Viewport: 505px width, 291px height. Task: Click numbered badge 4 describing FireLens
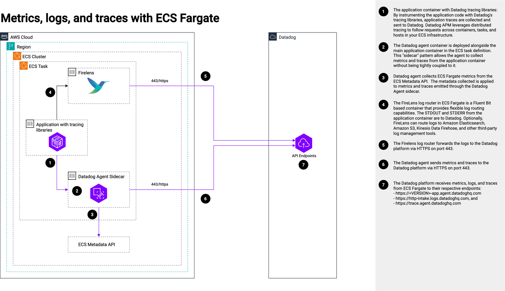[x=383, y=105]
